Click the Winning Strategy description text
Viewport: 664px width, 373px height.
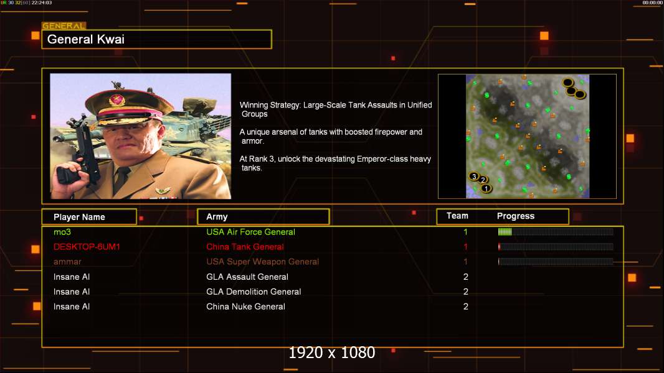(336, 109)
